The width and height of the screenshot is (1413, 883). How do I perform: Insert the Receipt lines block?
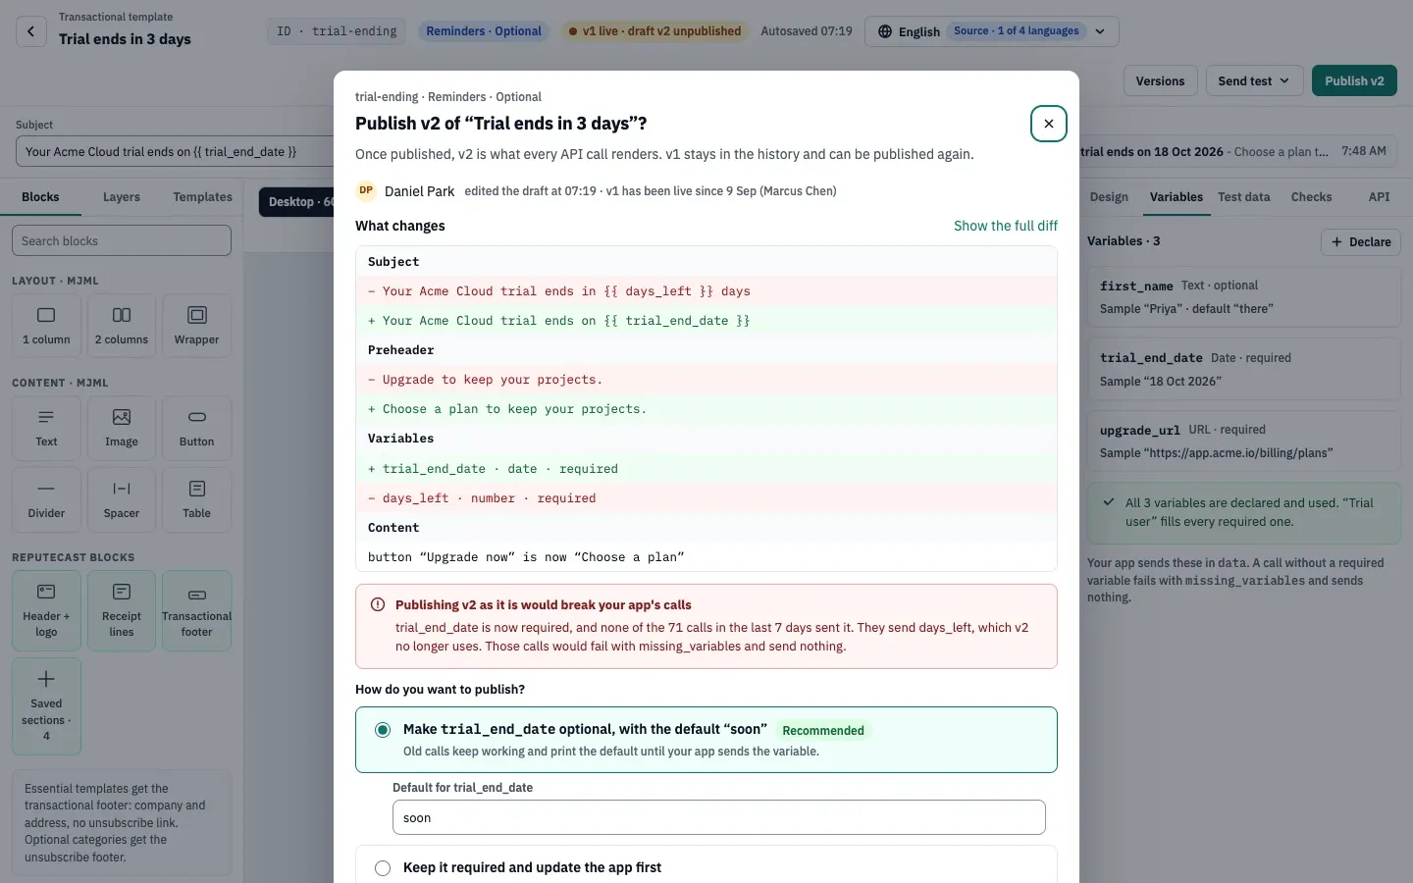pos(122,610)
